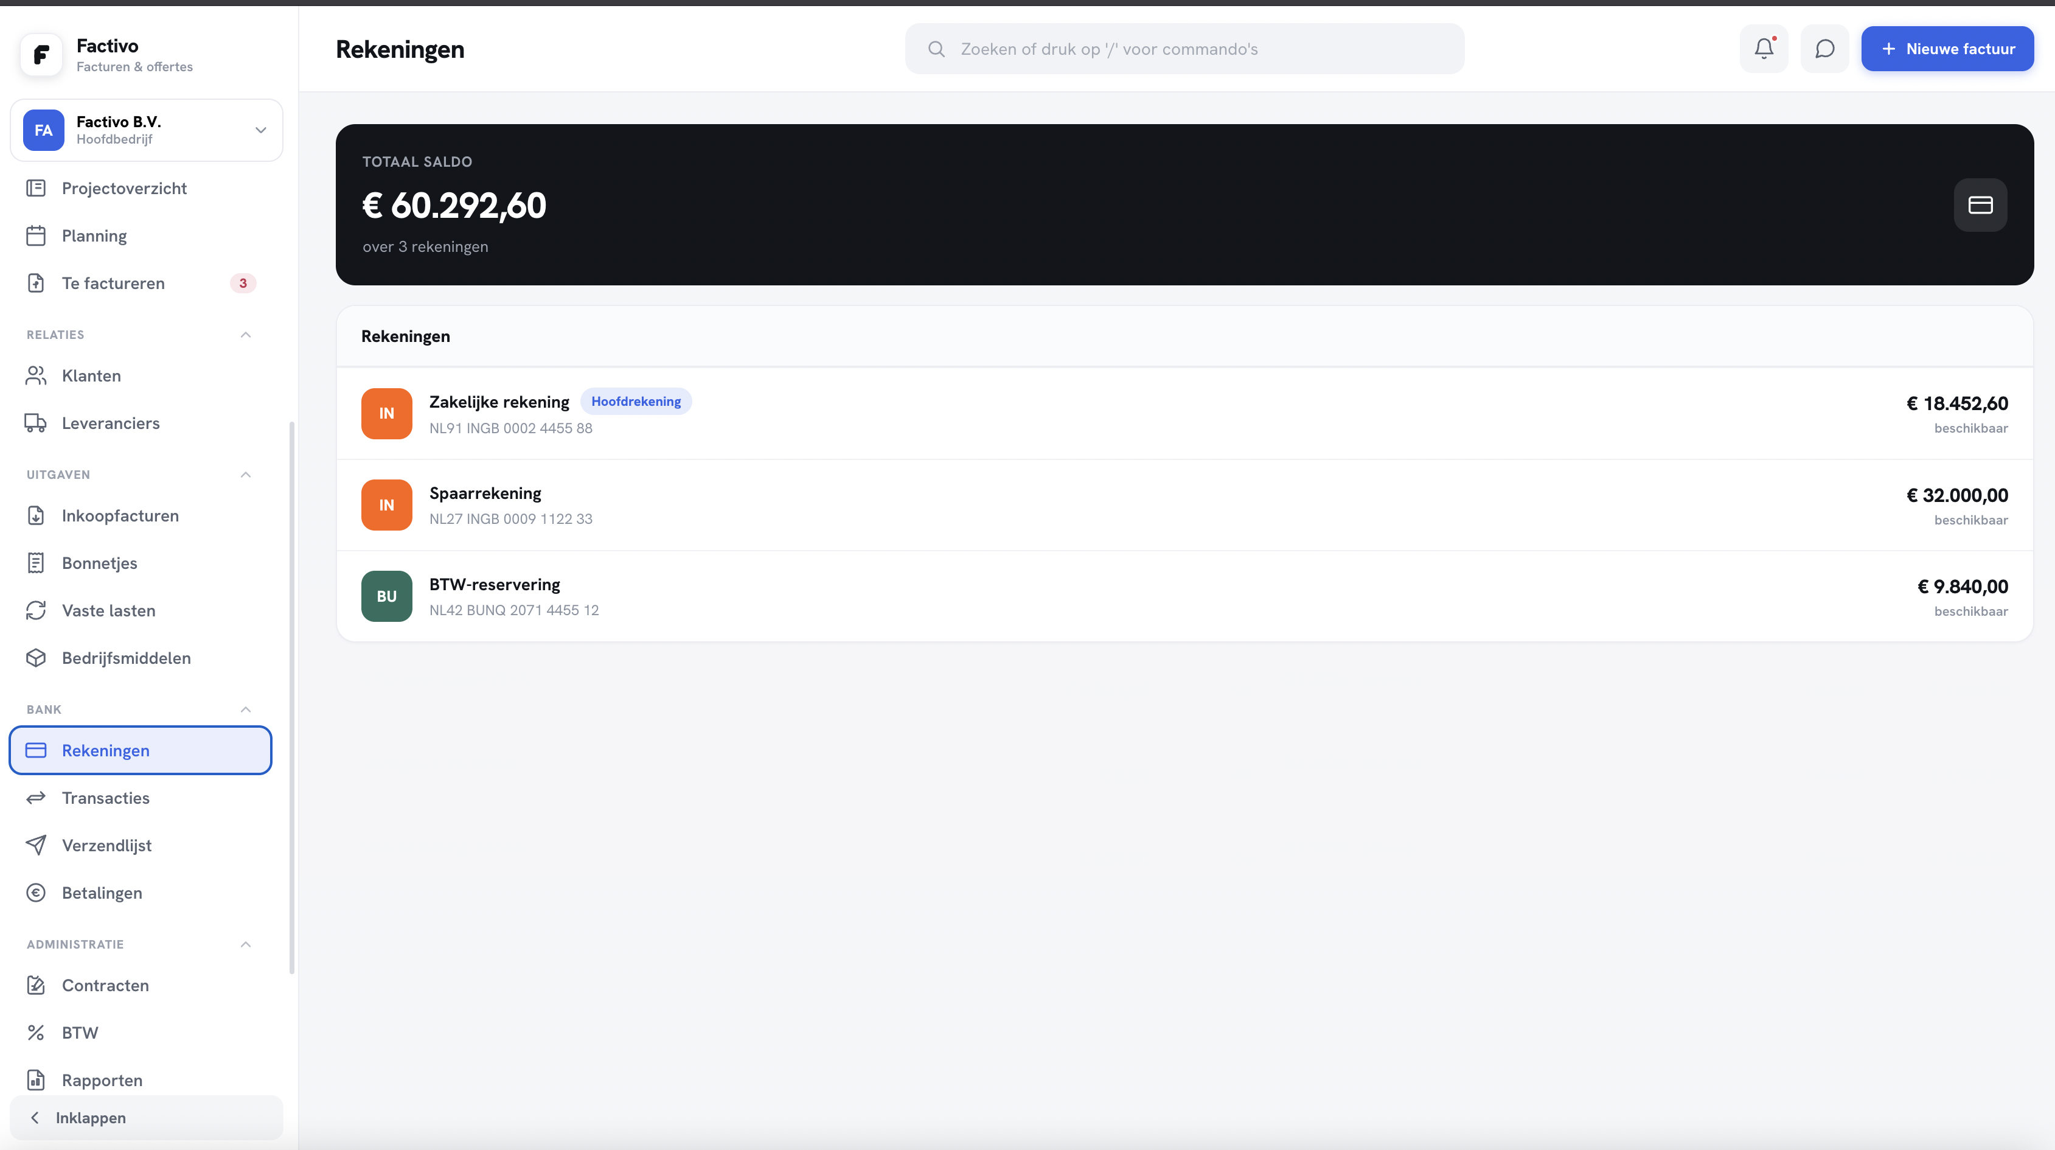Click IBAN NL91 INGB 0002 4455 88
The image size is (2055, 1150).
tap(510, 428)
